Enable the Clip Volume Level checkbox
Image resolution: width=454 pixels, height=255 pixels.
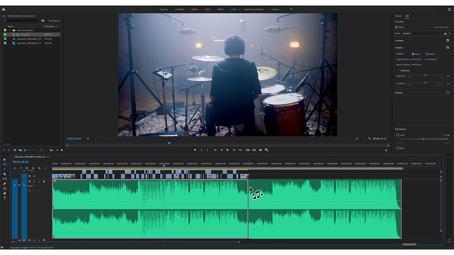point(398,135)
